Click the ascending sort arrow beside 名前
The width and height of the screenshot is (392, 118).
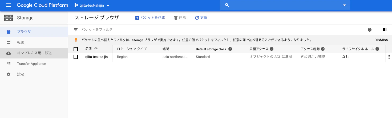point(96,49)
